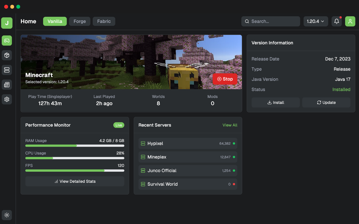Open the J profile avatar in sidebar
The height and width of the screenshot is (224, 359).
tap(7, 23)
